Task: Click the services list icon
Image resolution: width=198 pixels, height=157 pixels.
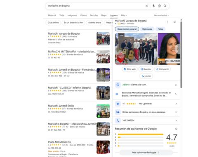Action: coord(117,94)
